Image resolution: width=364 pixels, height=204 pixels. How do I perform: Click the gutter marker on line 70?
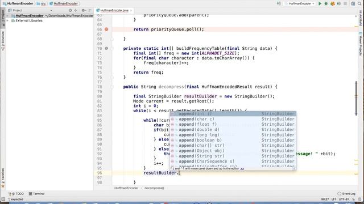coord(106,48)
